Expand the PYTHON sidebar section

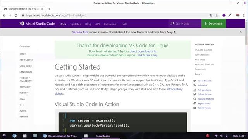[24, 93]
